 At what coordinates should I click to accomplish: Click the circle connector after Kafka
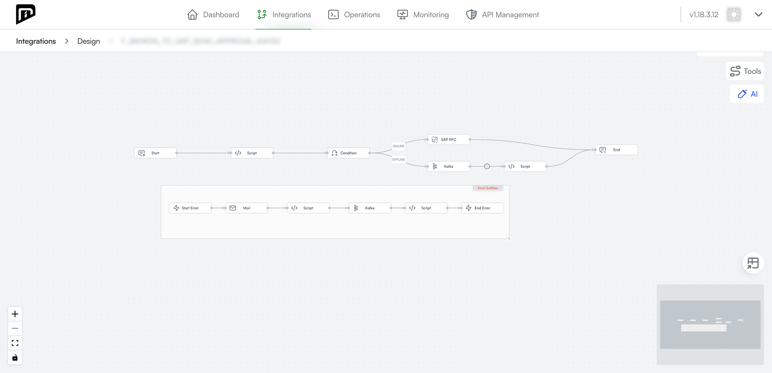[x=487, y=166]
